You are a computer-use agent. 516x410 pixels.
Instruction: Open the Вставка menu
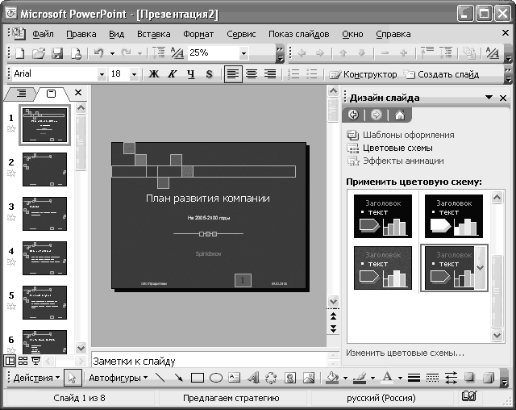(x=154, y=34)
